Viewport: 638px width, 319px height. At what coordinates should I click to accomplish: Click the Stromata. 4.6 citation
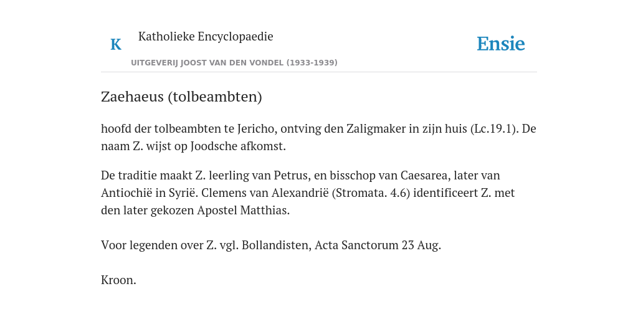pos(373,193)
